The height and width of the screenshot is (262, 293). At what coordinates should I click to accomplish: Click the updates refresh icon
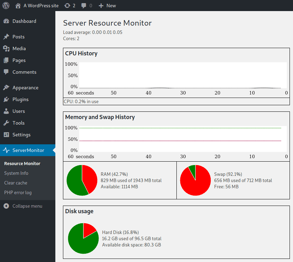point(67,6)
